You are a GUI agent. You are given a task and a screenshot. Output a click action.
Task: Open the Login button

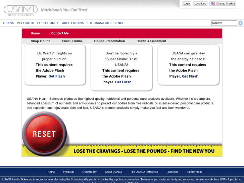[x=186, y=4]
